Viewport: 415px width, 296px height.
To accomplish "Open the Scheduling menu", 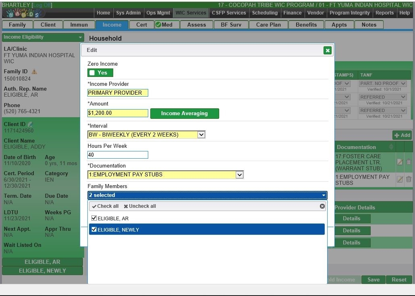I will 264,13.
